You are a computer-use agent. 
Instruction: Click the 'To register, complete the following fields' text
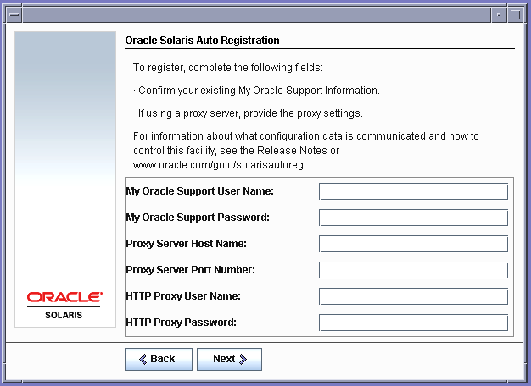coord(228,68)
